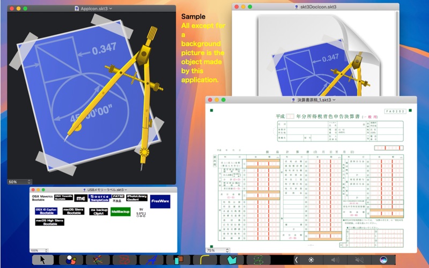The height and width of the screenshot is (268, 429).
Task: Open the 50% zoom popup in AppIcon window
Action: click(x=20, y=182)
